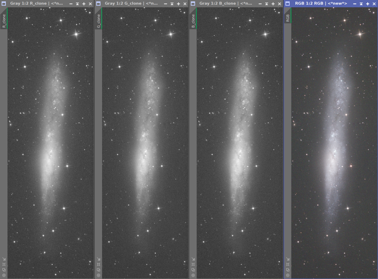
Task: Open the window menu icon of R_clone
Action: point(4,3)
